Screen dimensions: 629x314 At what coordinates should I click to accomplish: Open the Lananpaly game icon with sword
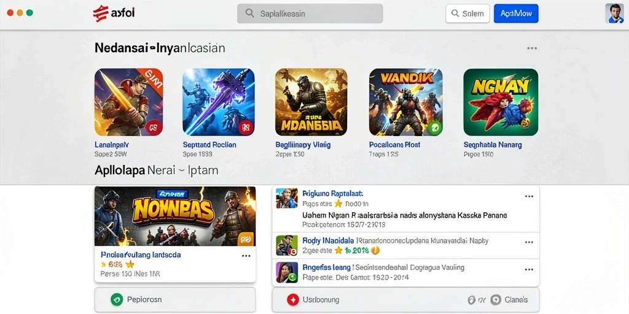(129, 102)
